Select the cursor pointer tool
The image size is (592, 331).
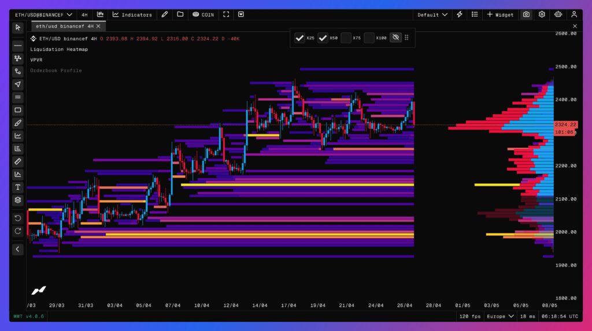[x=18, y=27]
